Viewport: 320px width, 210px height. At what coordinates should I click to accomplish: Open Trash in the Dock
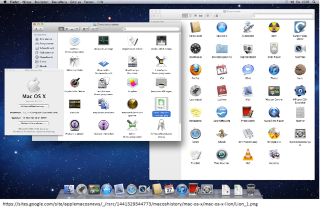(251, 189)
